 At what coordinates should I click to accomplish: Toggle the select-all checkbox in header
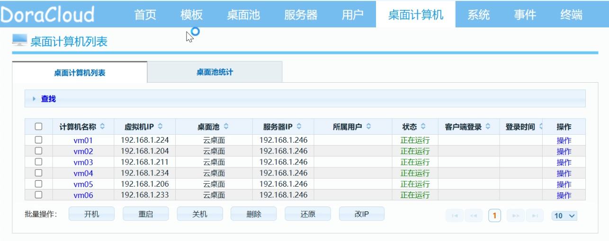[x=39, y=127]
